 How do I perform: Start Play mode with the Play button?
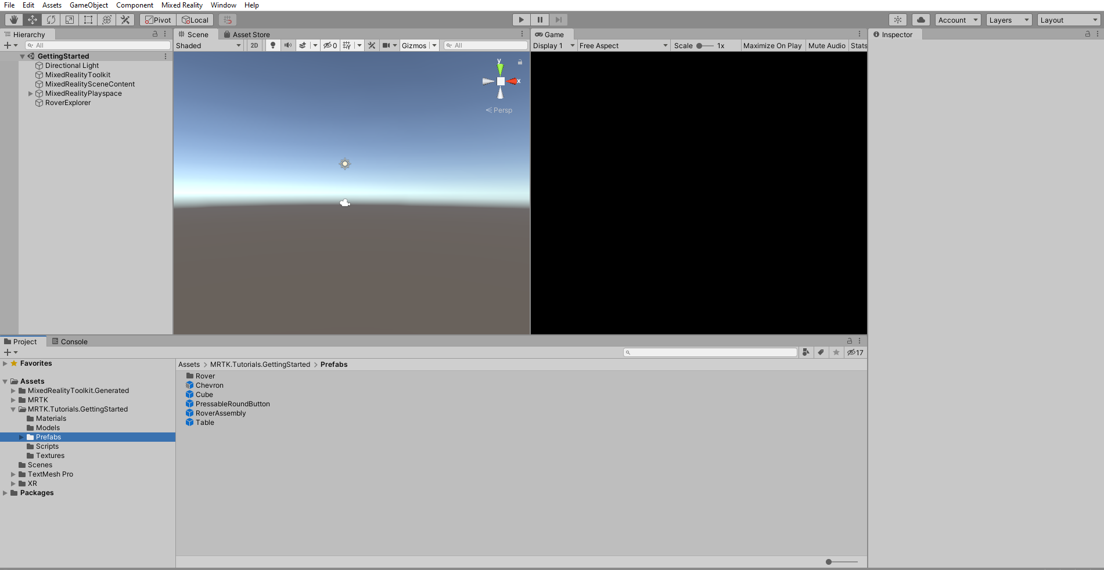pyautogui.click(x=522, y=20)
